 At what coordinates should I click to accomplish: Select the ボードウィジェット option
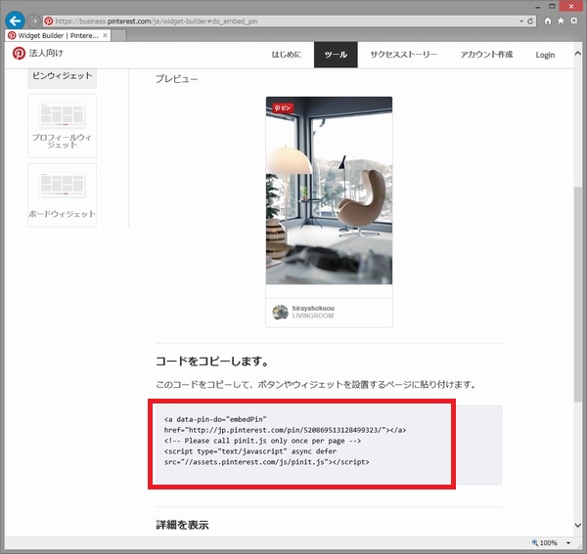pyautogui.click(x=62, y=193)
